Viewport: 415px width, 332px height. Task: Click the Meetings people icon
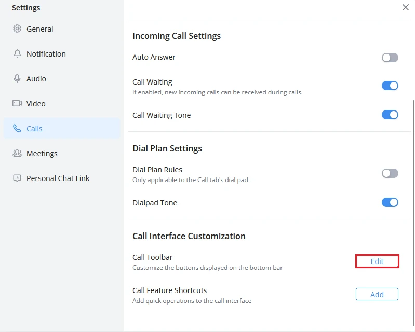[17, 154]
